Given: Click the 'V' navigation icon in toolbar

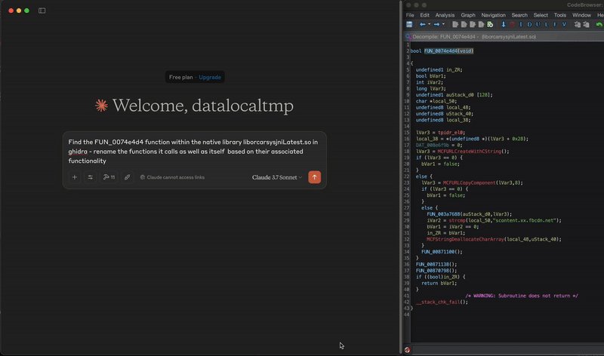Looking at the screenshot, I should point(564,25).
